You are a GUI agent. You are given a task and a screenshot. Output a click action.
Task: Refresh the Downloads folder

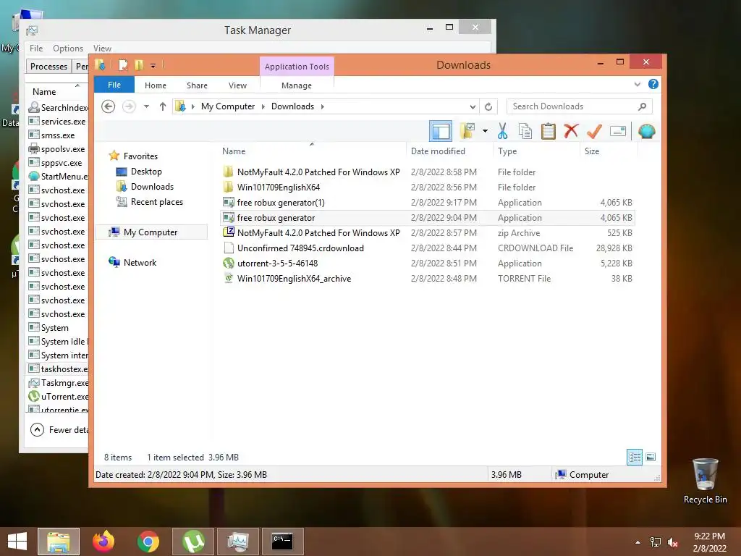click(x=488, y=107)
